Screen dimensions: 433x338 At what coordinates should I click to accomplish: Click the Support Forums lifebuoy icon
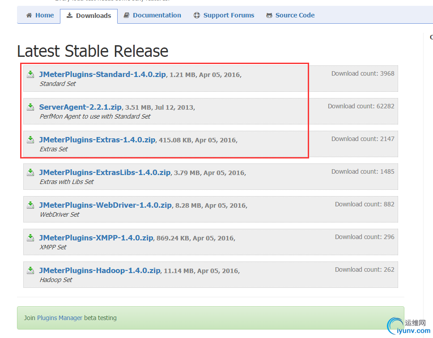click(x=197, y=15)
